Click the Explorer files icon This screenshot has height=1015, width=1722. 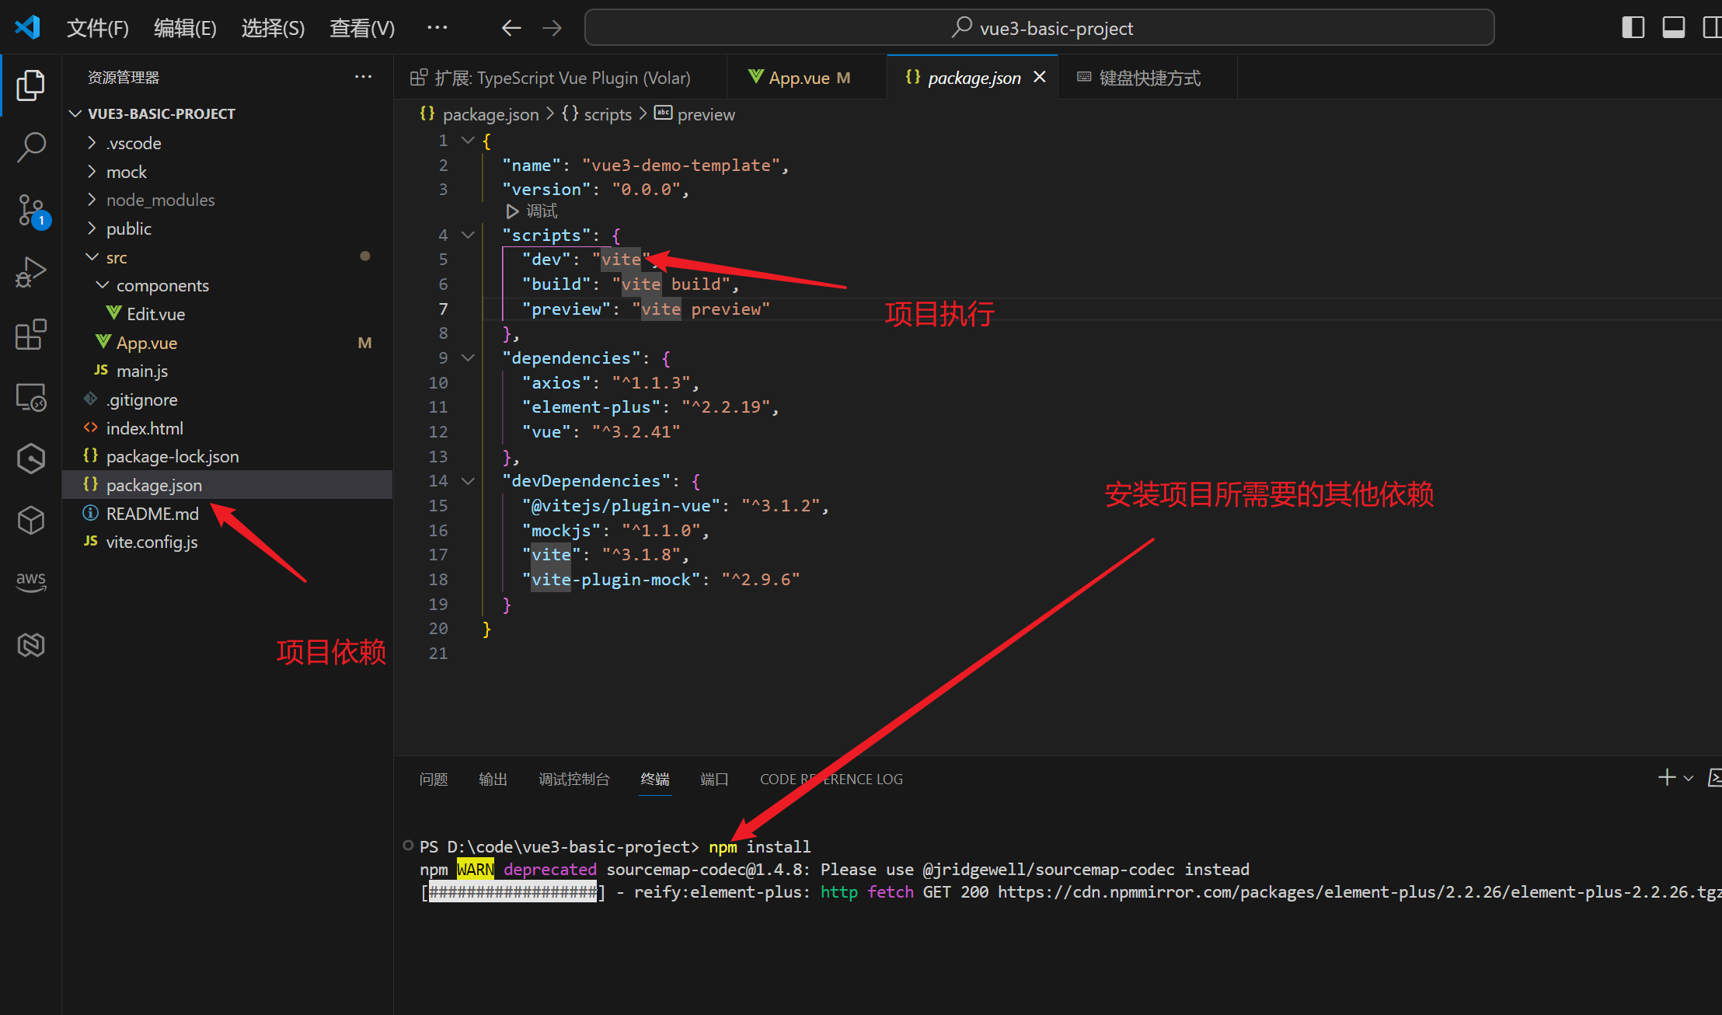31,85
